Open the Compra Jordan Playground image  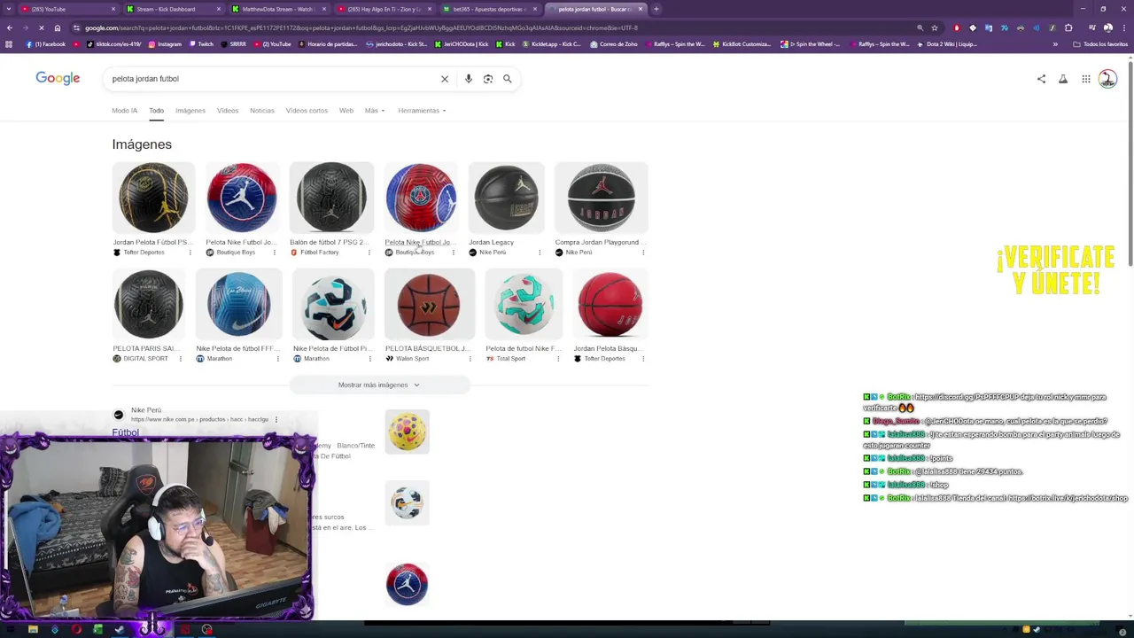[601, 198]
